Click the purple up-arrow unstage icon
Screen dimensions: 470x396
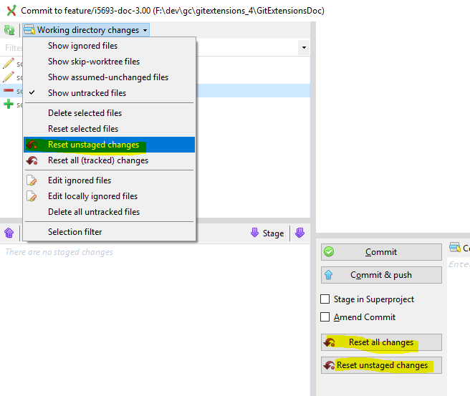[x=9, y=233]
